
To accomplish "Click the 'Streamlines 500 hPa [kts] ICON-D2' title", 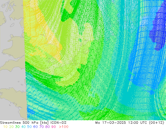I will (x=33, y=123).
